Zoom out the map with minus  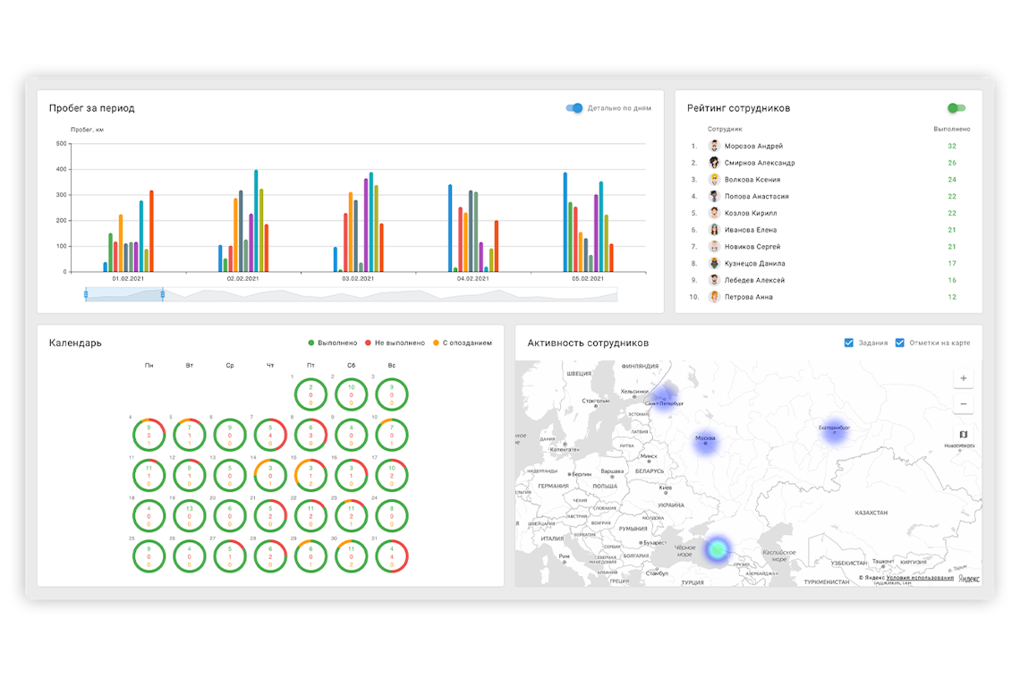tap(964, 403)
